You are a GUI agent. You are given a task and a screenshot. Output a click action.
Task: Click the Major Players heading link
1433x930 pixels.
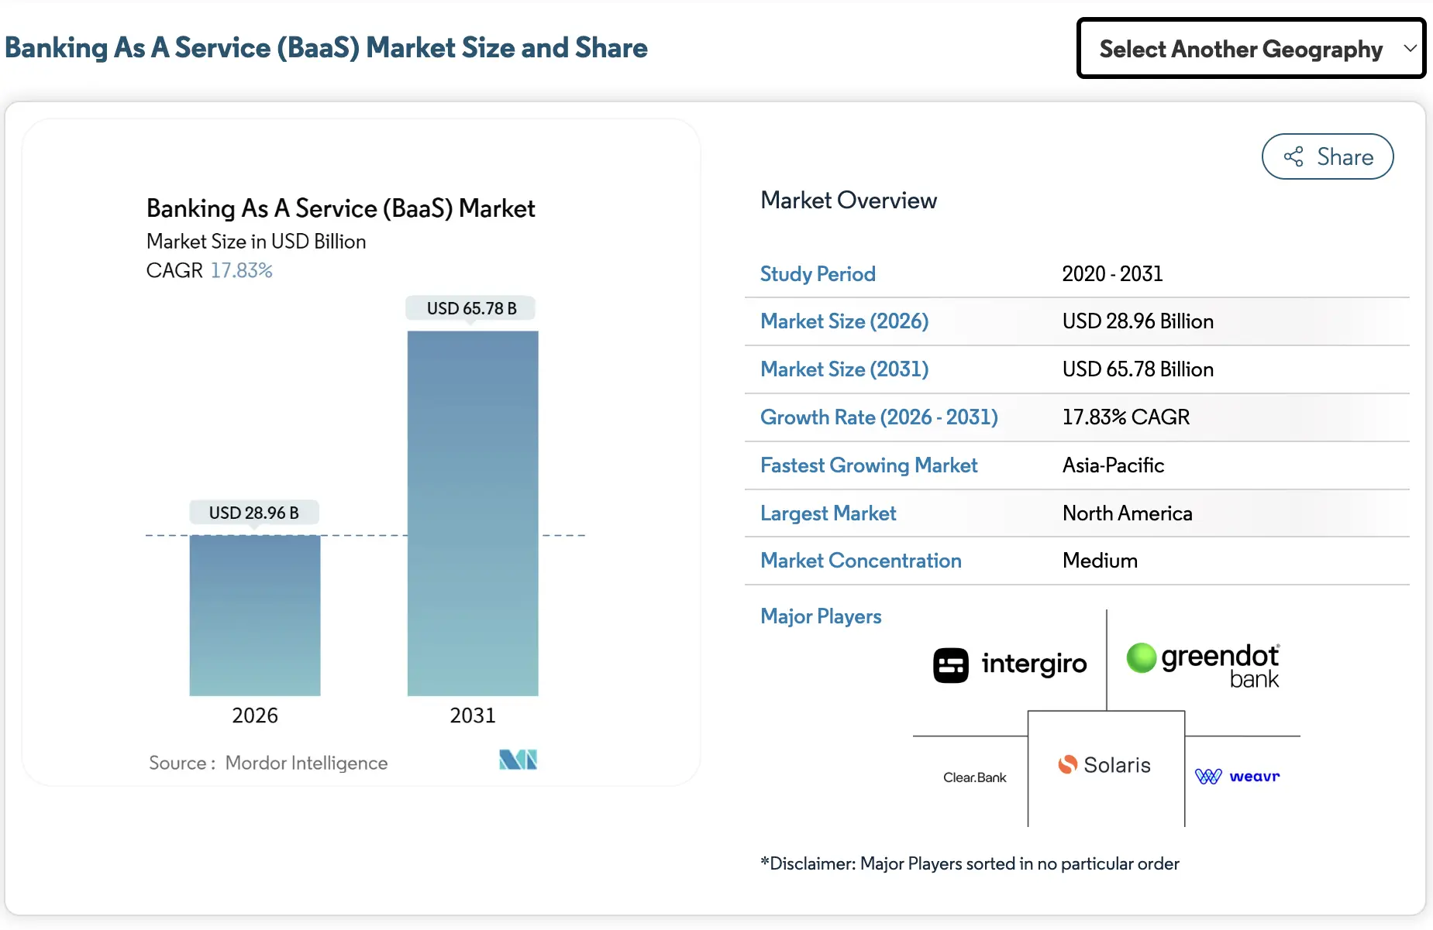pyautogui.click(x=821, y=616)
